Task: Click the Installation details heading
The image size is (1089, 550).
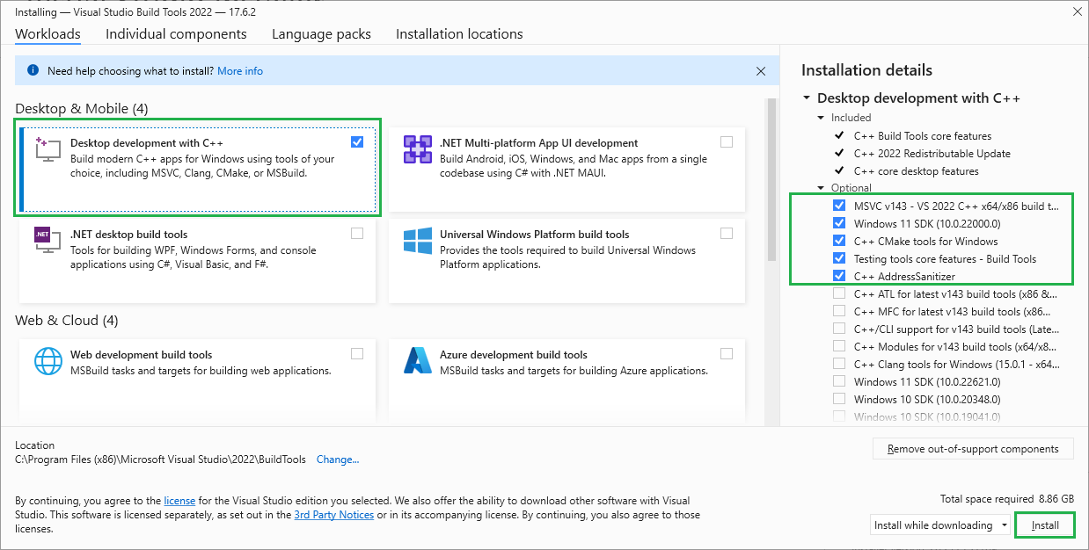Action: (x=866, y=70)
